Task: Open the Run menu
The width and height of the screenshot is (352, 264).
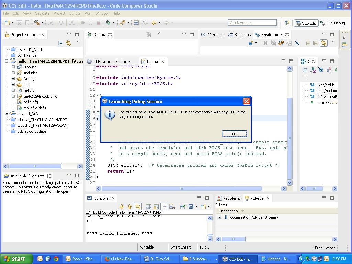Action: (x=88, y=13)
